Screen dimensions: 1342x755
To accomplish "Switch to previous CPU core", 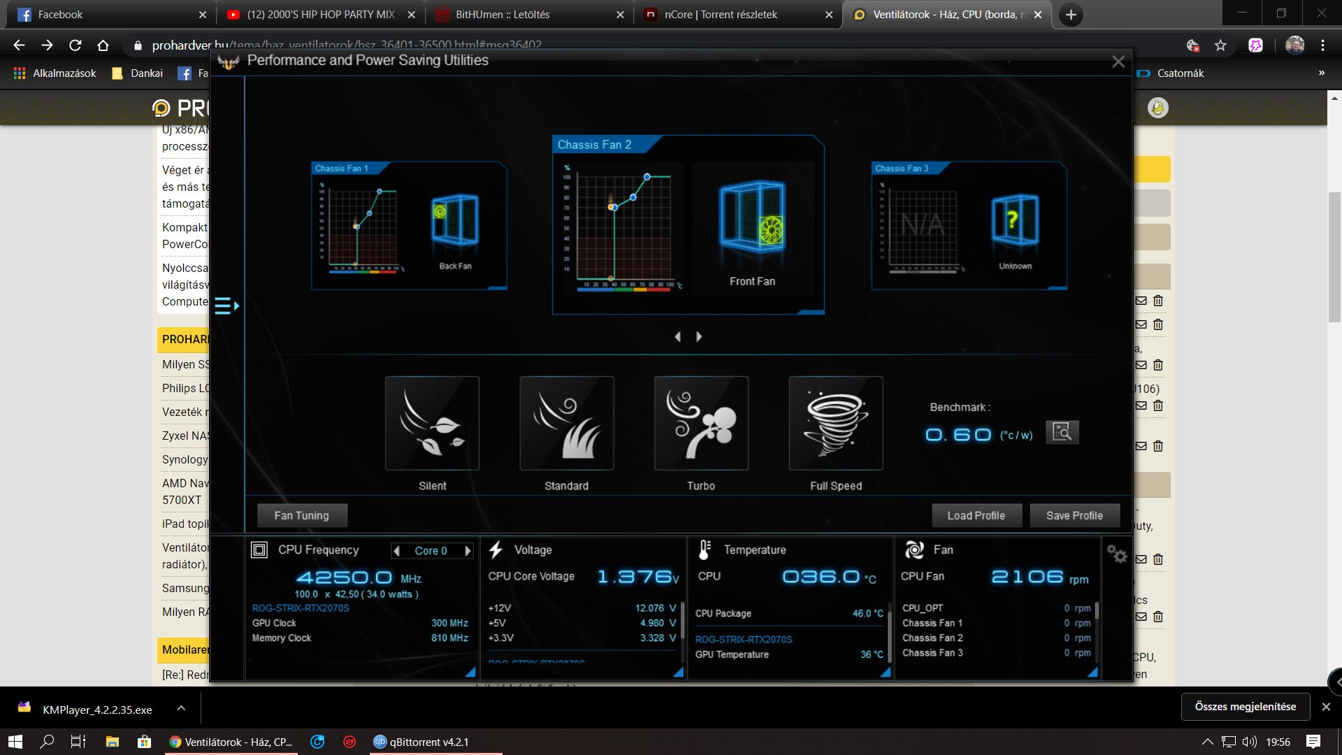I will pos(397,551).
